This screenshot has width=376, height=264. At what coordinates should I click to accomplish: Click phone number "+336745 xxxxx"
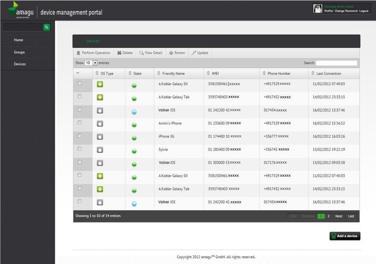click(x=276, y=150)
